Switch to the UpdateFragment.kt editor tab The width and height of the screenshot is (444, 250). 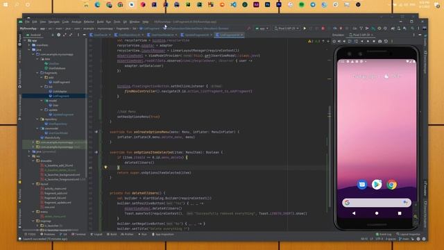pyautogui.click(x=197, y=35)
